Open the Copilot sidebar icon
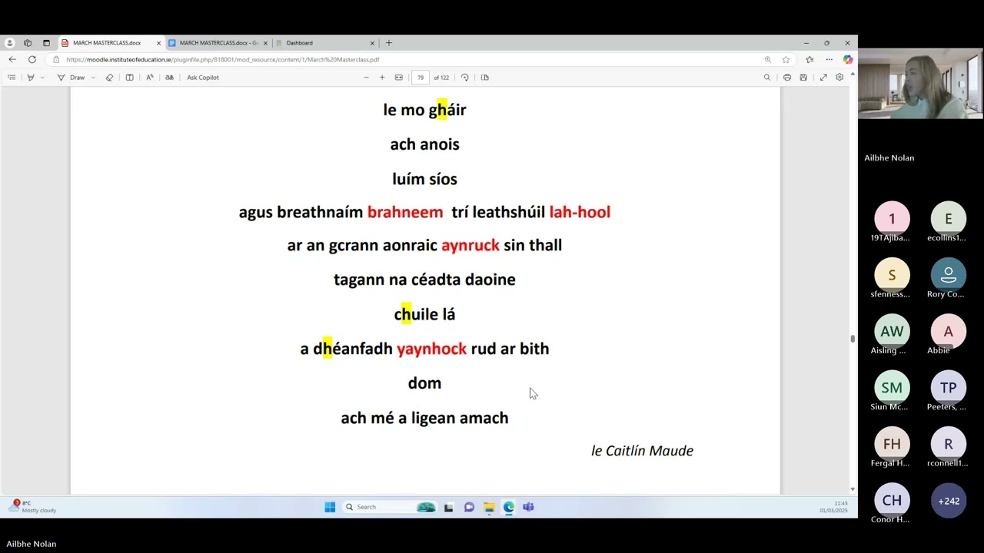984x553 pixels. tap(847, 59)
